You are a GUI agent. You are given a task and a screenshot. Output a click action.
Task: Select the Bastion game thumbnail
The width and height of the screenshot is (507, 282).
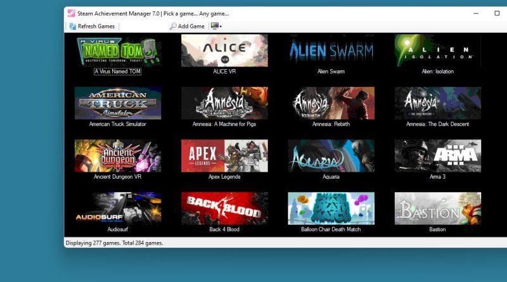coord(438,208)
